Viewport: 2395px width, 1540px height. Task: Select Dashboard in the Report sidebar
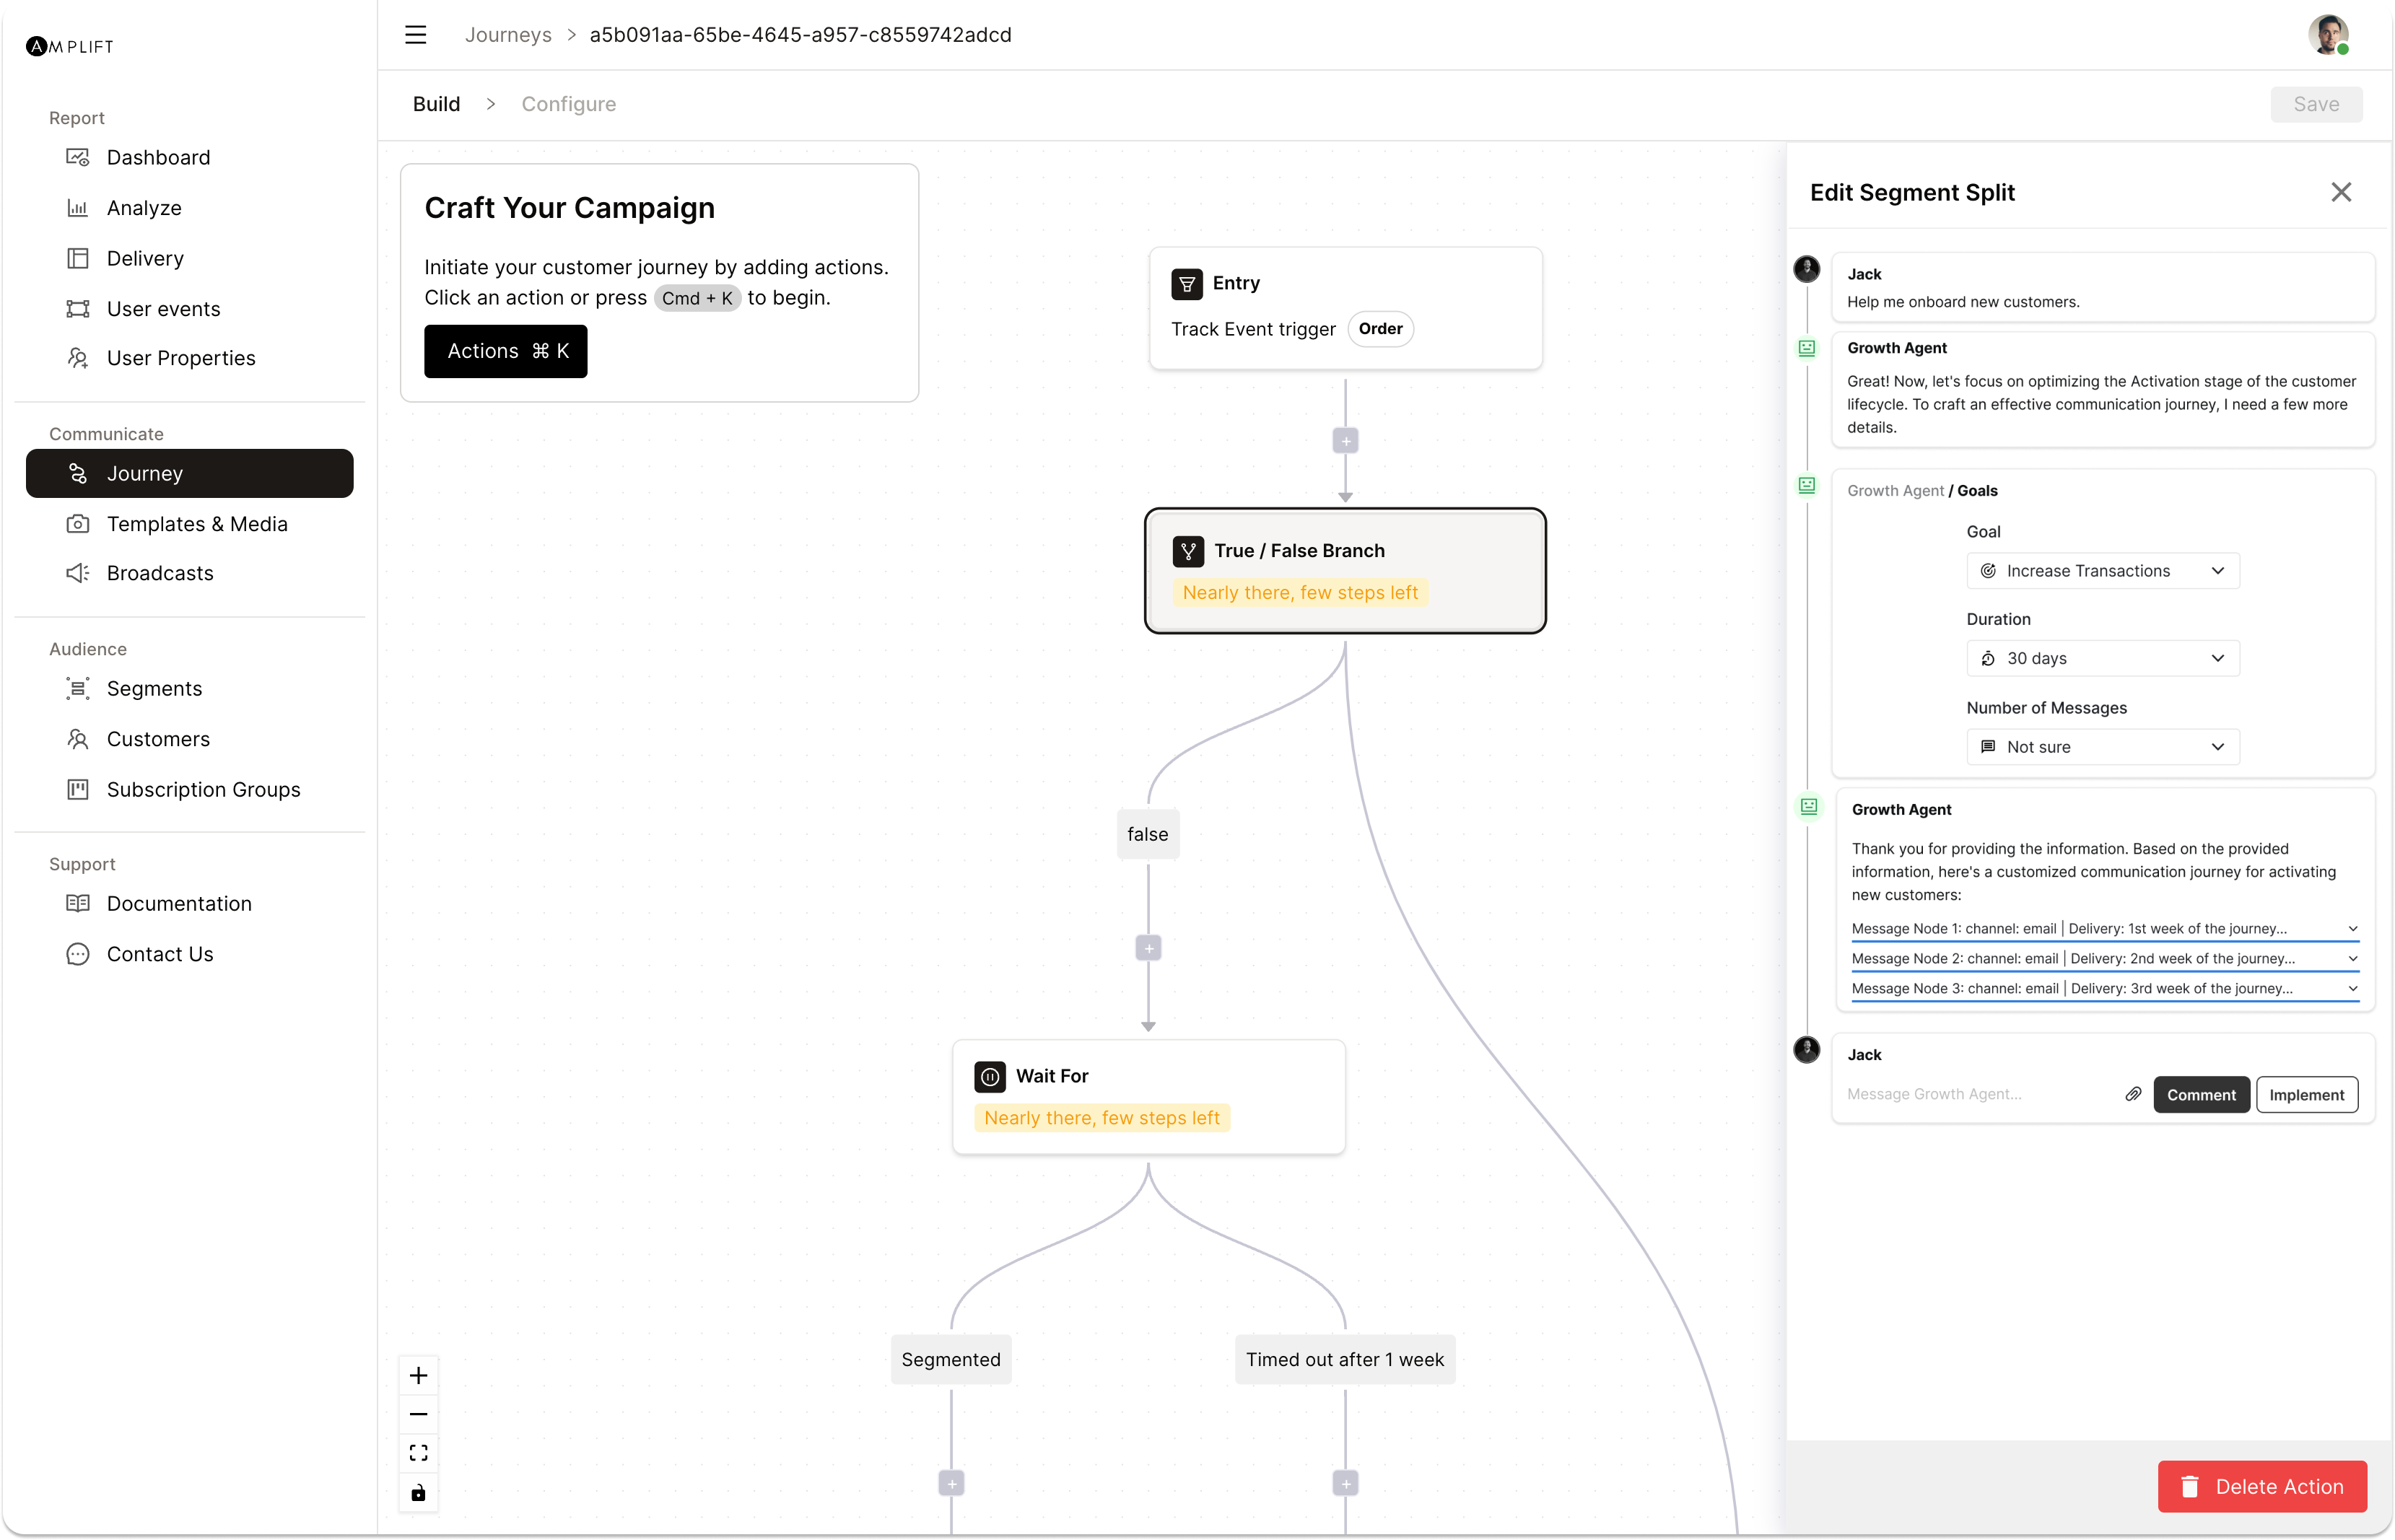coord(158,157)
